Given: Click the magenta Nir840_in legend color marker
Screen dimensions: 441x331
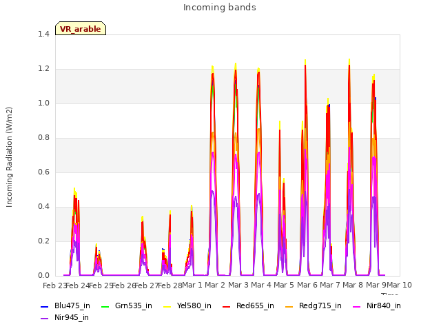Looking at the screenshot, I should [x=357, y=306].
